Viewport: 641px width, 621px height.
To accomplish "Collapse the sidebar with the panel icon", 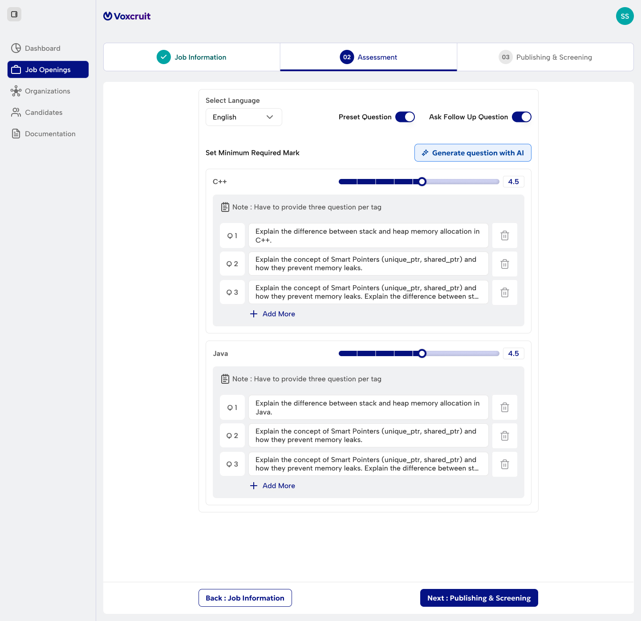I will (x=14, y=14).
